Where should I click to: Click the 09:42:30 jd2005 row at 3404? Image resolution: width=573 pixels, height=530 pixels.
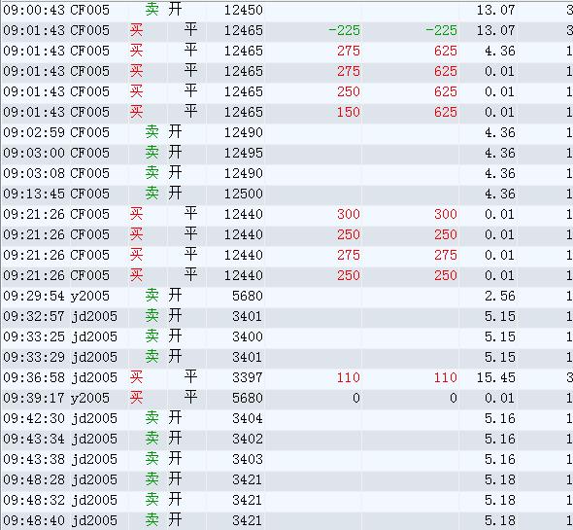(286, 418)
